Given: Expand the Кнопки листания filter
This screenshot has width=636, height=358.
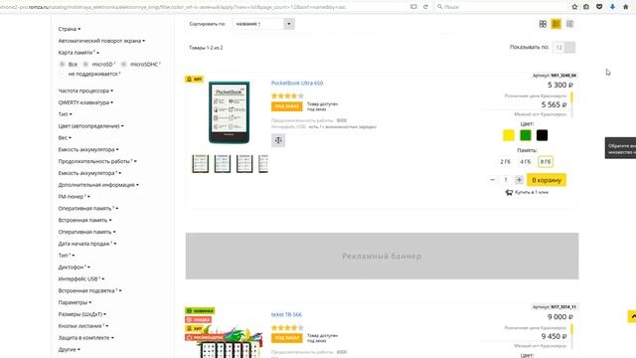Looking at the screenshot, I should [x=83, y=326].
